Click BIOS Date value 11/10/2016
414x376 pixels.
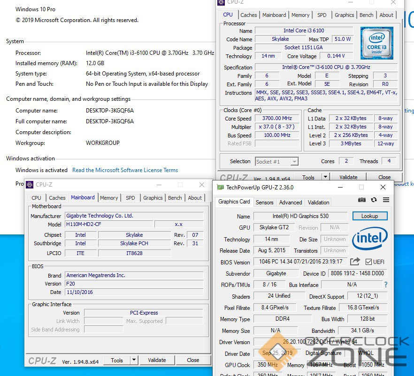(134, 292)
